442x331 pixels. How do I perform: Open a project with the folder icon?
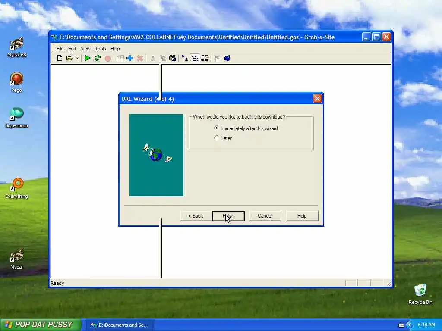coord(69,58)
